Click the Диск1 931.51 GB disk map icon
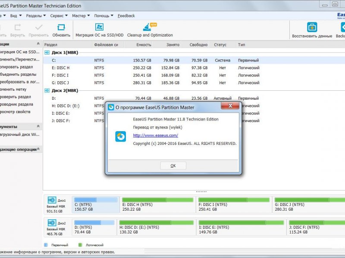 (52, 200)
